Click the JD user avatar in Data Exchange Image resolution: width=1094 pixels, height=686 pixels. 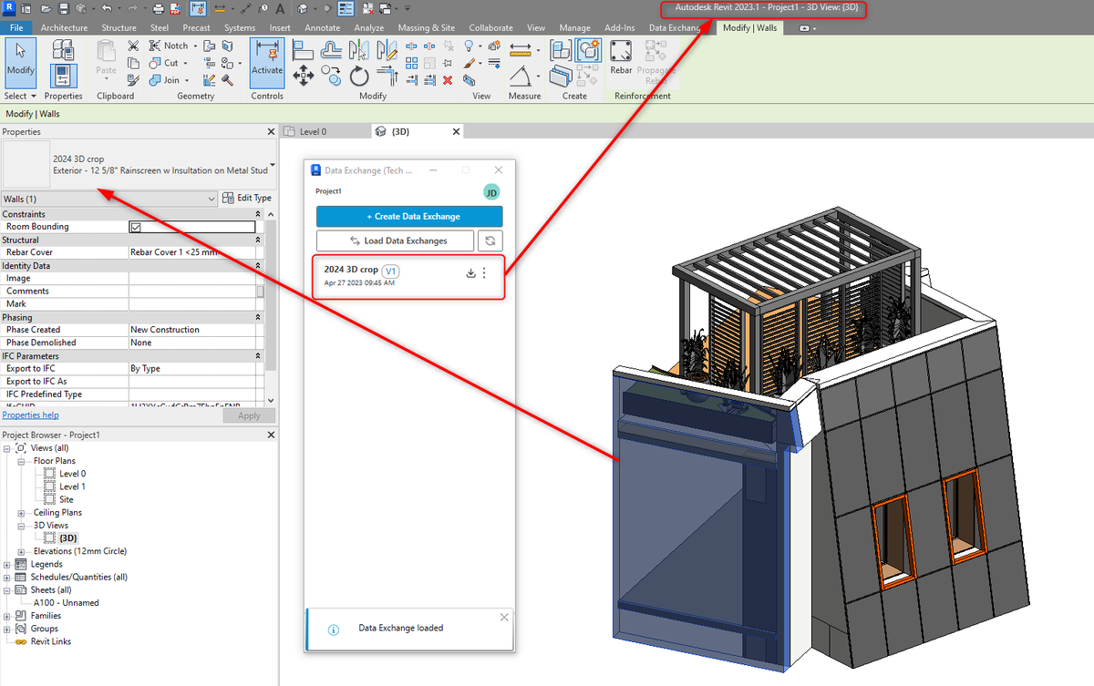pos(491,192)
